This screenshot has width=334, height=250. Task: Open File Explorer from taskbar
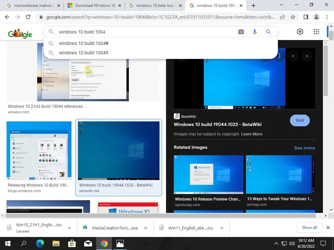click(x=56, y=243)
